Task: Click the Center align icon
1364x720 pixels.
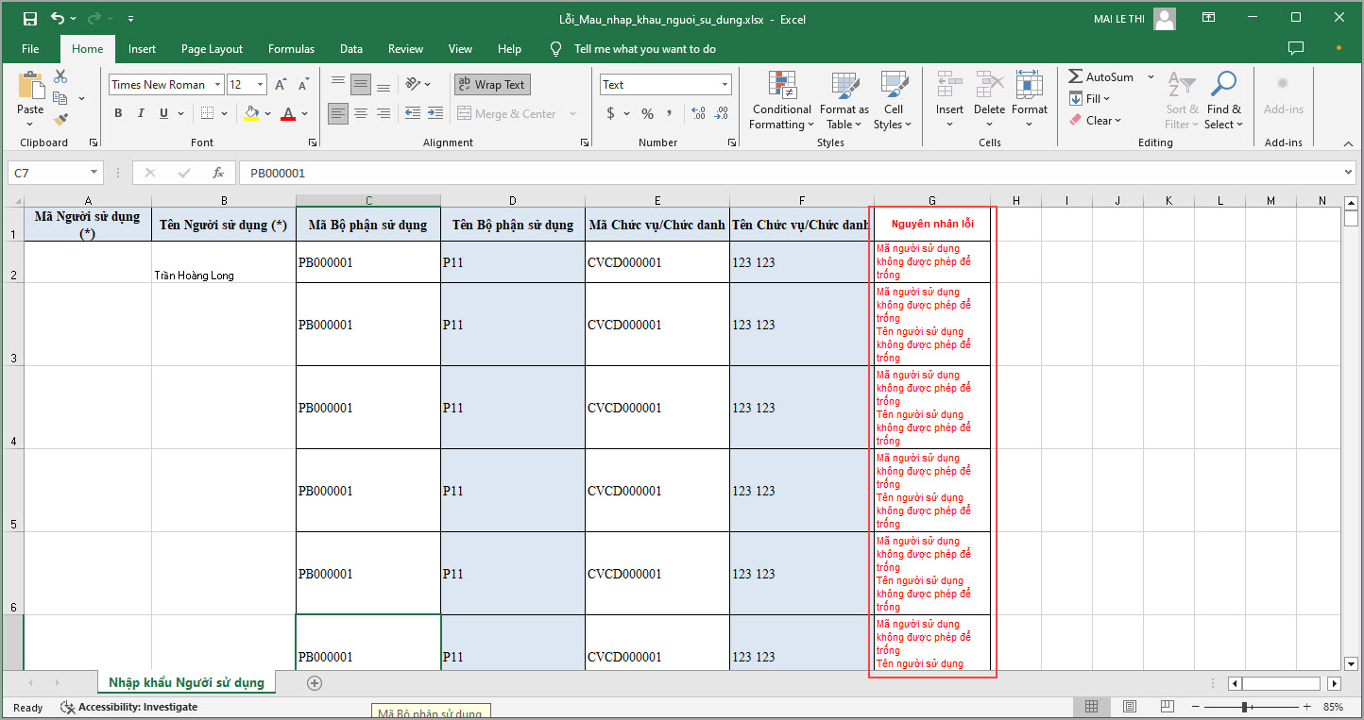Action: point(361,113)
